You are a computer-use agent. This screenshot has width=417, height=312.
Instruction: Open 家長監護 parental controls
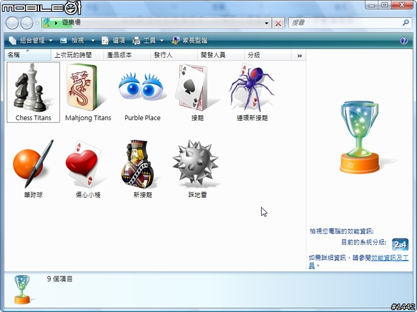pyautogui.click(x=190, y=40)
